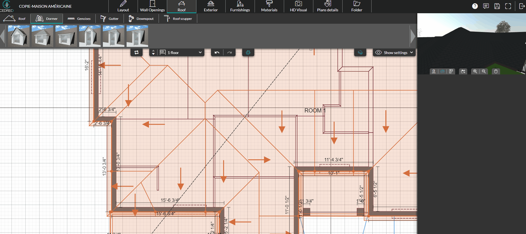Select the Downspout tool
The image size is (526, 234).
[141, 19]
